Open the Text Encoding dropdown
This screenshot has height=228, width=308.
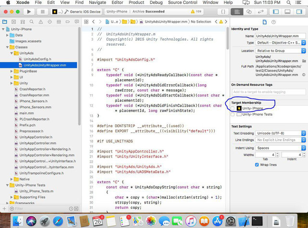click(x=281, y=133)
